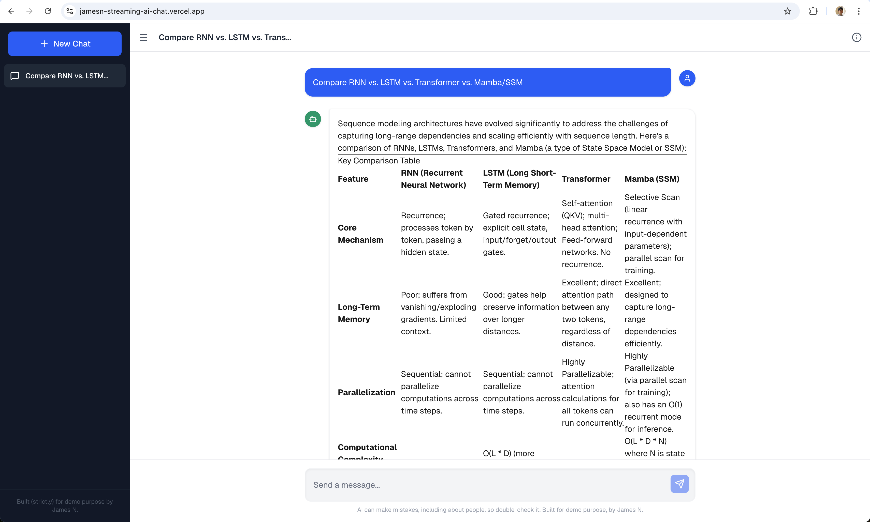Click the conversation title in header
Screen dimensions: 870x522
point(225,37)
